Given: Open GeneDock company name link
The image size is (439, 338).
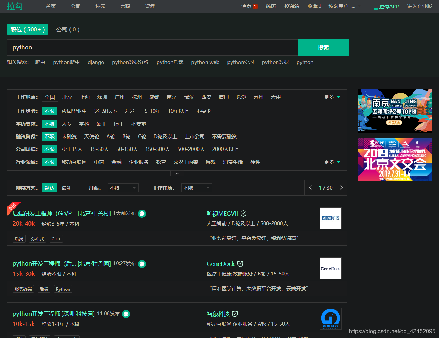Looking at the screenshot, I should (x=221, y=264).
